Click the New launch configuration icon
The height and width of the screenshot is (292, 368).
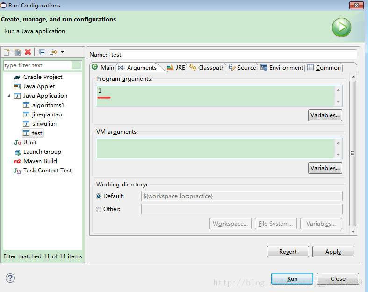(x=7, y=52)
